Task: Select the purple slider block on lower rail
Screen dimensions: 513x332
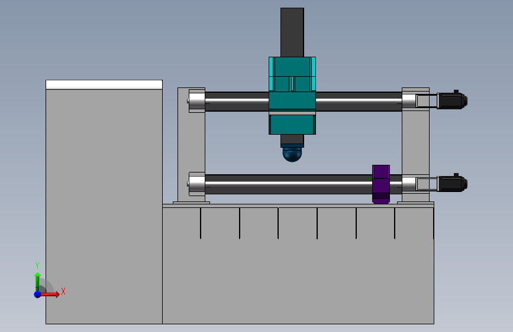Action: (x=381, y=184)
